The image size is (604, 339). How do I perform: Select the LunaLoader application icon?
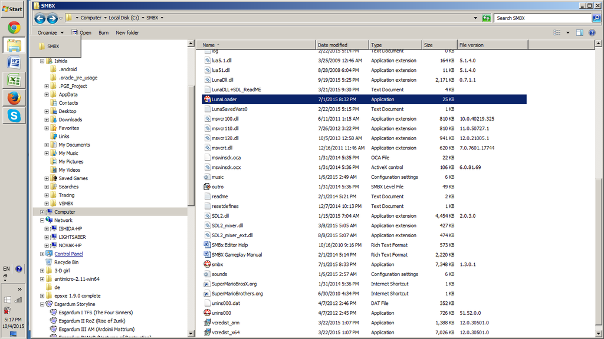(x=207, y=99)
